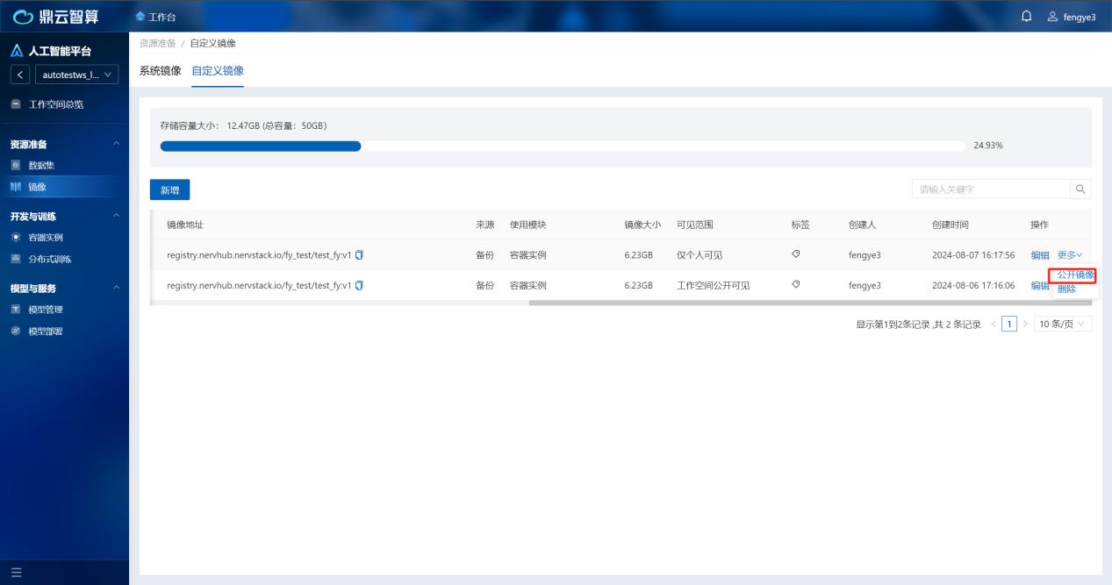Click the search magnifier icon
This screenshot has width=1112, height=585.
click(1080, 189)
